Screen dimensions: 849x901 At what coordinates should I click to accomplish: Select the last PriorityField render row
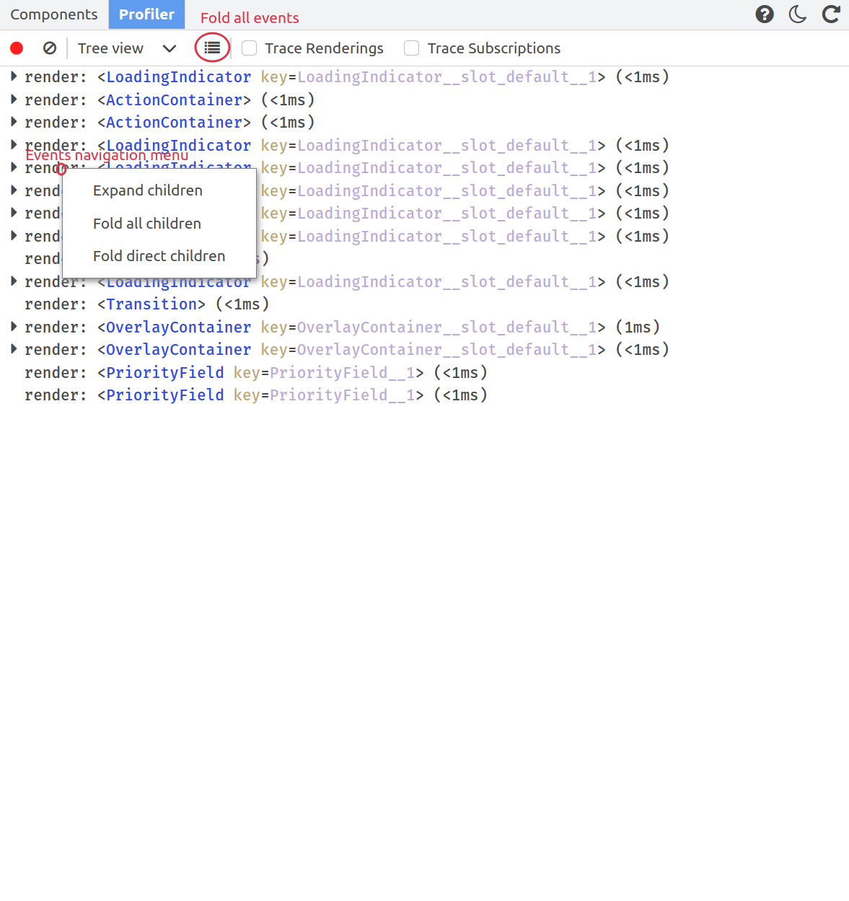(255, 395)
